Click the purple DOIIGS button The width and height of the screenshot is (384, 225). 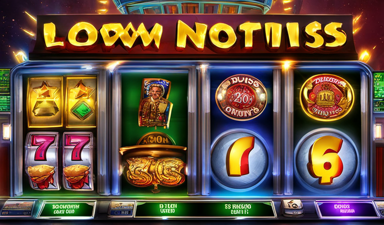(x=347, y=209)
